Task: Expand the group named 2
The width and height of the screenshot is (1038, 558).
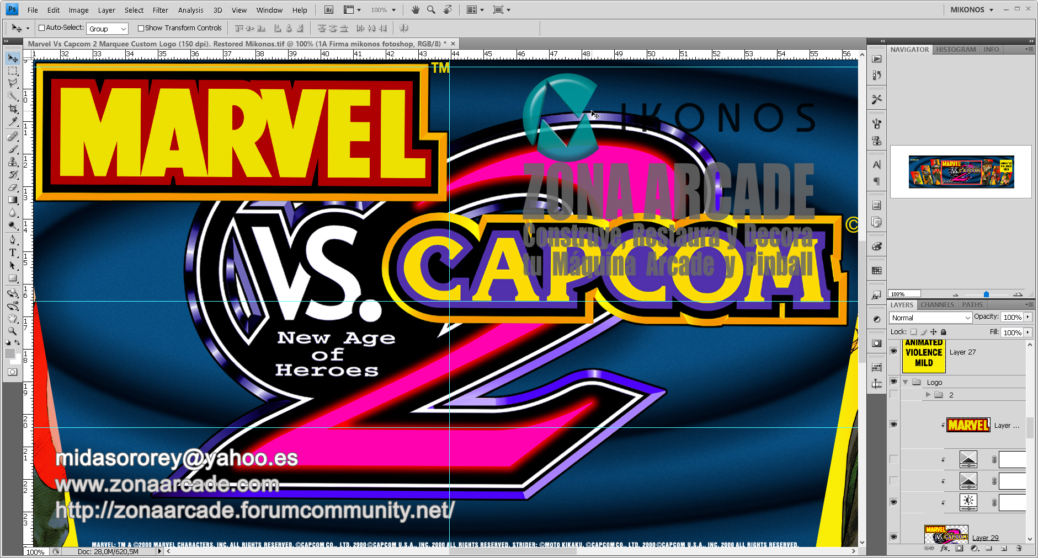Action: (x=928, y=395)
